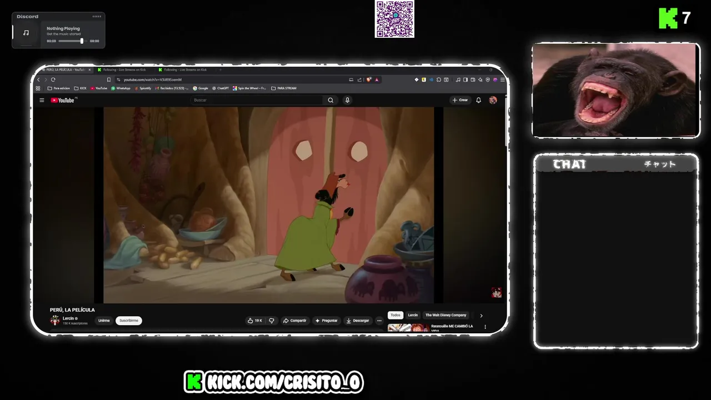Open YouTube notifications bell
This screenshot has height=400, width=711.
coord(478,100)
